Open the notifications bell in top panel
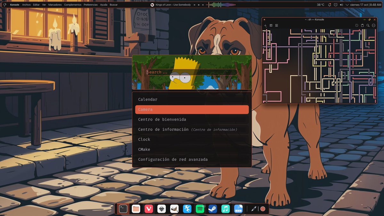This screenshot has height=216, width=384. pos(330,5)
